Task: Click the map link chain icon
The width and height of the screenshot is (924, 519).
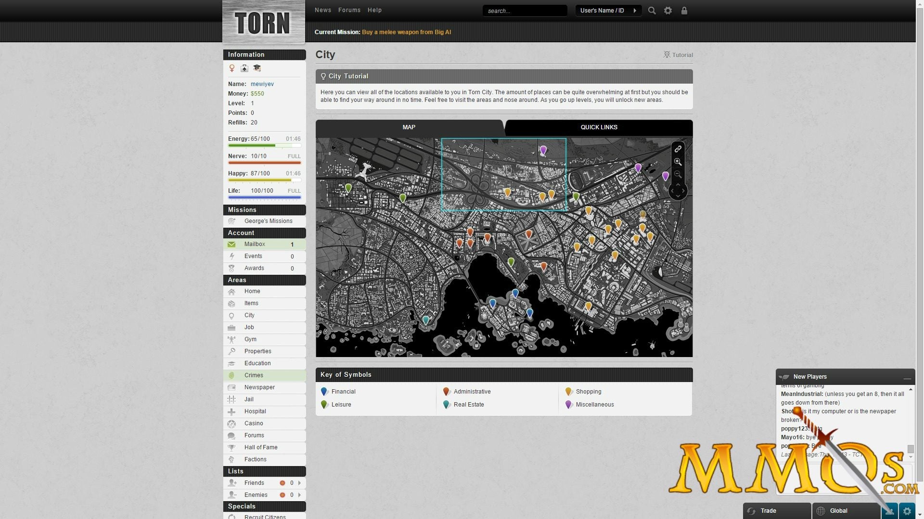Action: pos(678,149)
